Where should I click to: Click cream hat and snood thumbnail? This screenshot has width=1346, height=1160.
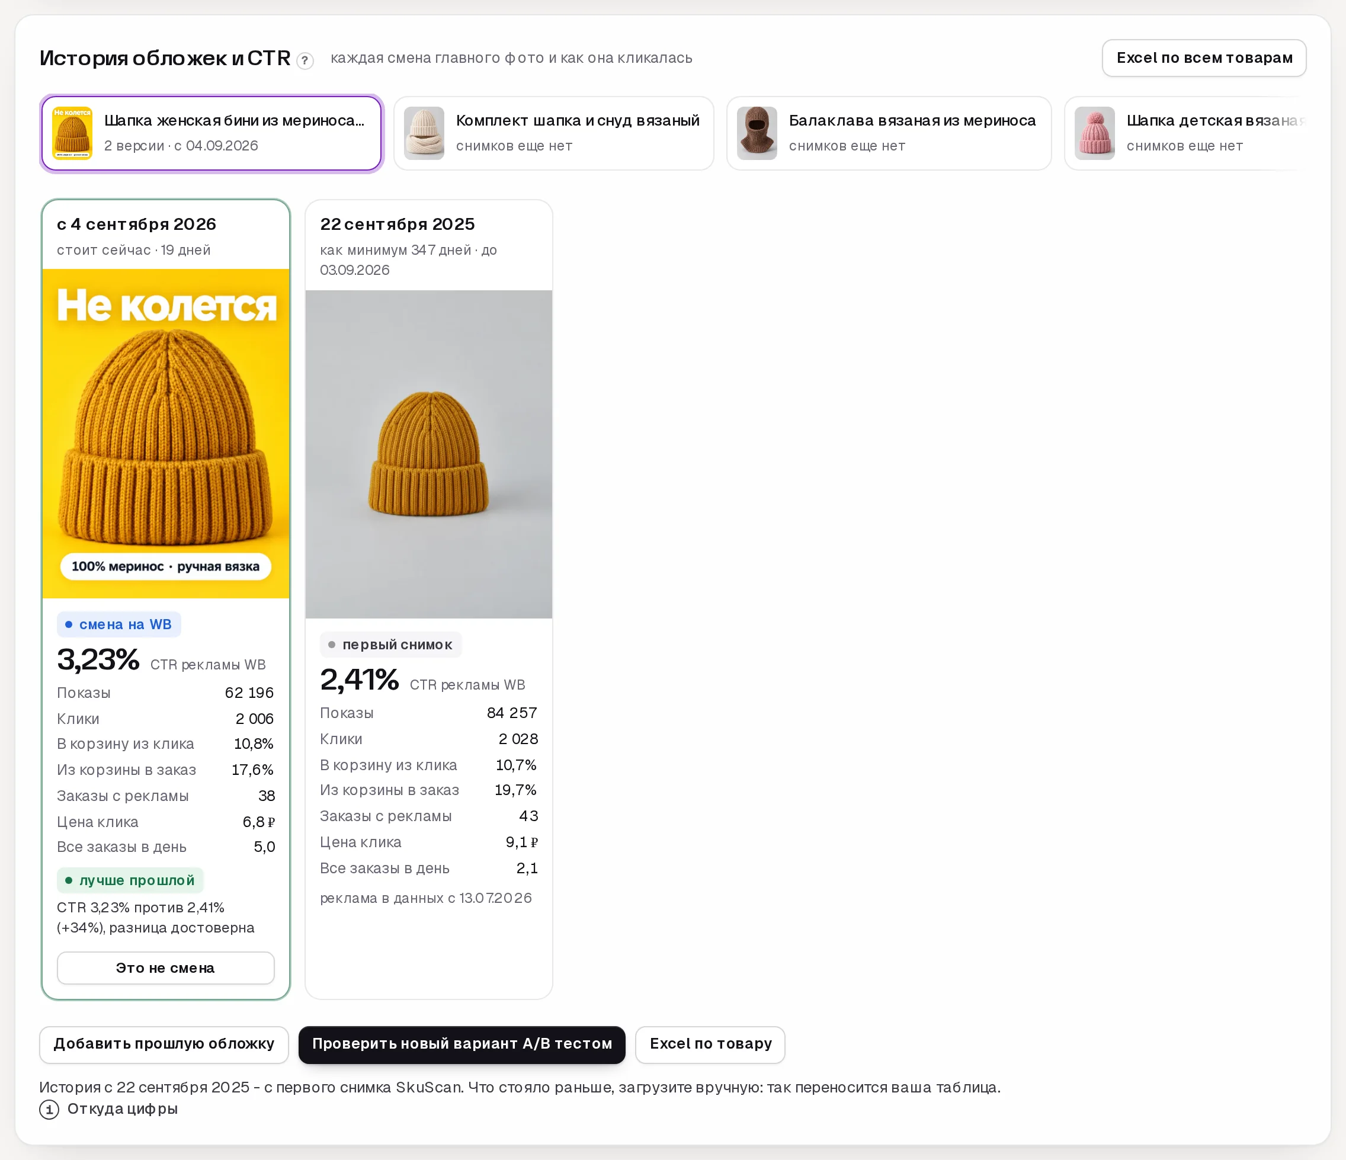(424, 133)
